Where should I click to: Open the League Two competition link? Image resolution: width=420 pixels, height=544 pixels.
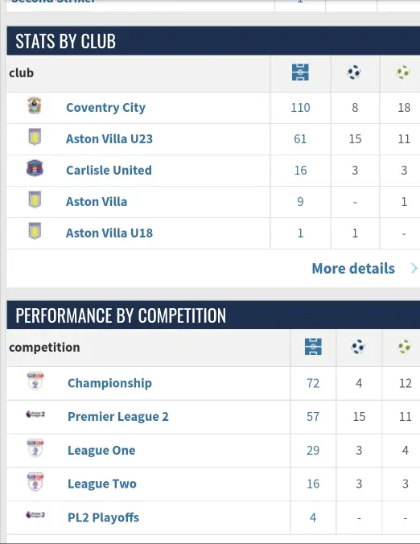[102, 484]
